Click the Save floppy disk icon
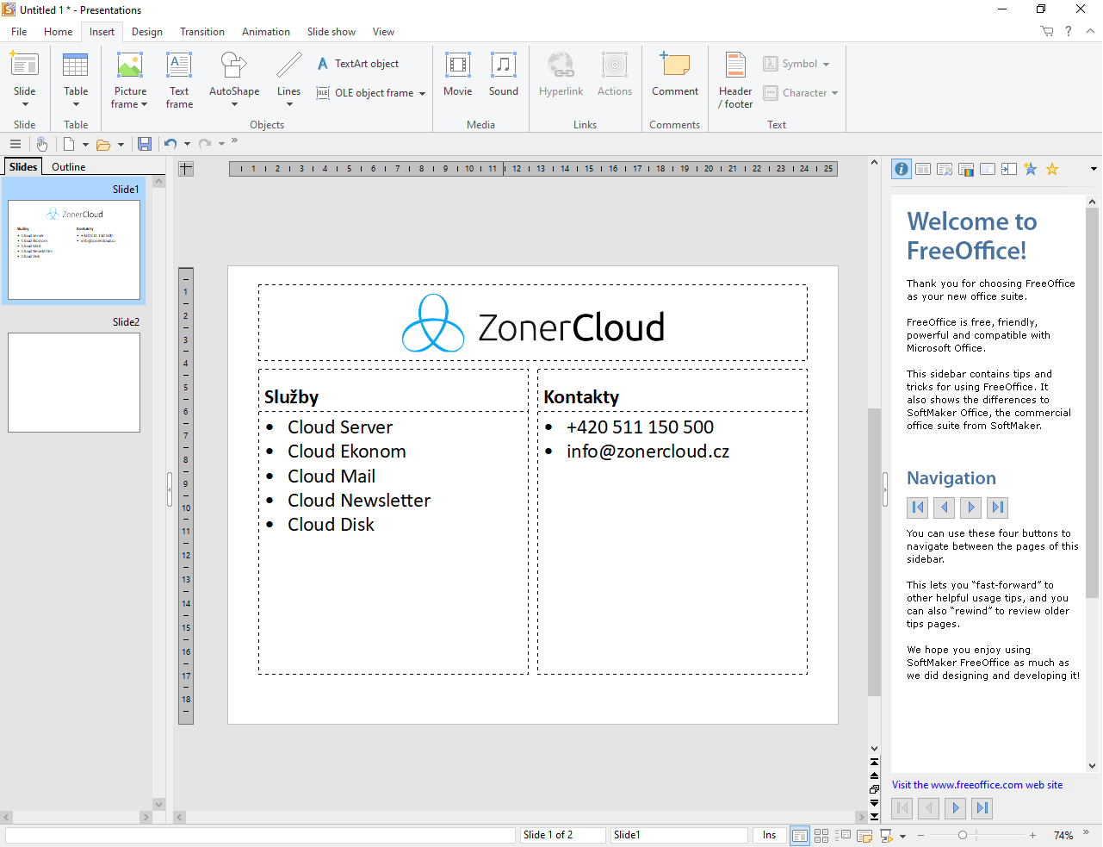This screenshot has width=1103, height=847. point(145,144)
